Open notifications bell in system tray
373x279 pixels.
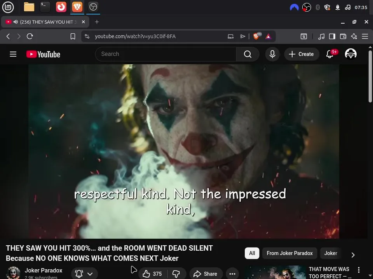point(338,7)
